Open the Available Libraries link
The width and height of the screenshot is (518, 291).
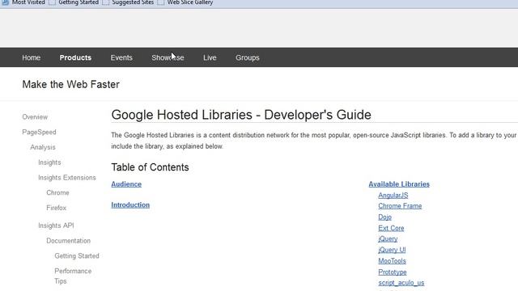pos(399,184)
